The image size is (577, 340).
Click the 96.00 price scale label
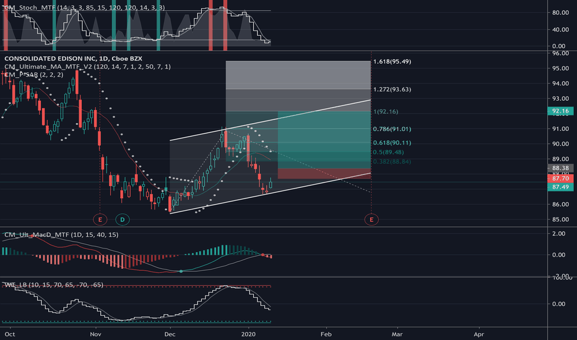click(560, 53)
